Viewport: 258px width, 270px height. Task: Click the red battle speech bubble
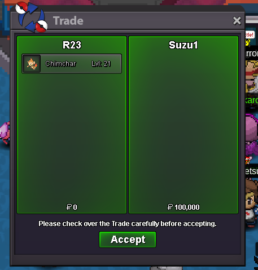click(x=250, y=35)
